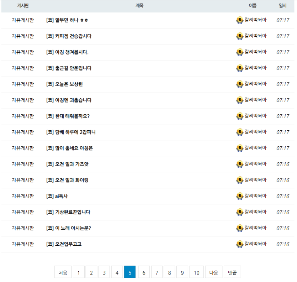Click level medal icon in '기상완료꾼입니다' row
297x282 pixels.
pyautogui.click(x=240, y=212)
